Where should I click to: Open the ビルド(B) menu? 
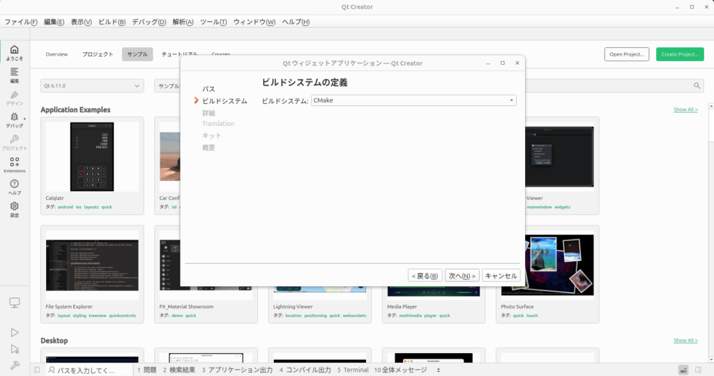[112, 22]
